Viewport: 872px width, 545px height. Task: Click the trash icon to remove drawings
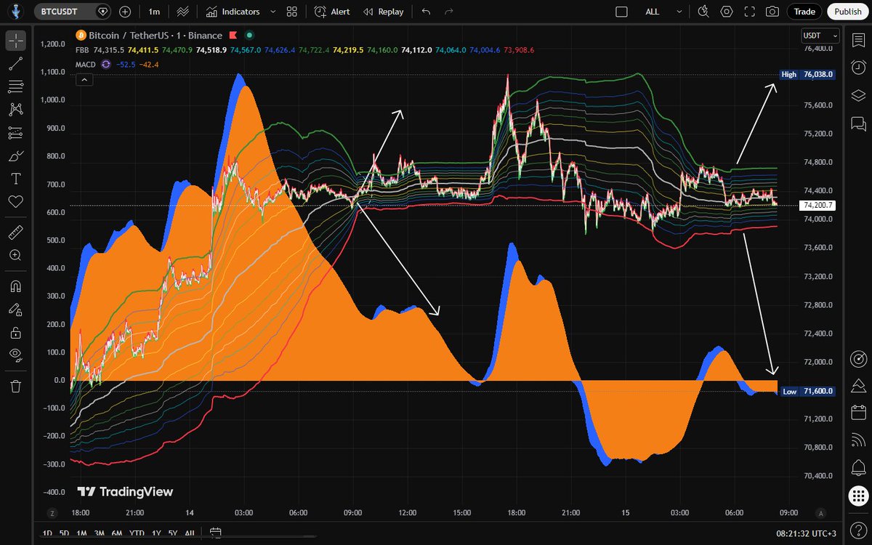15,385
